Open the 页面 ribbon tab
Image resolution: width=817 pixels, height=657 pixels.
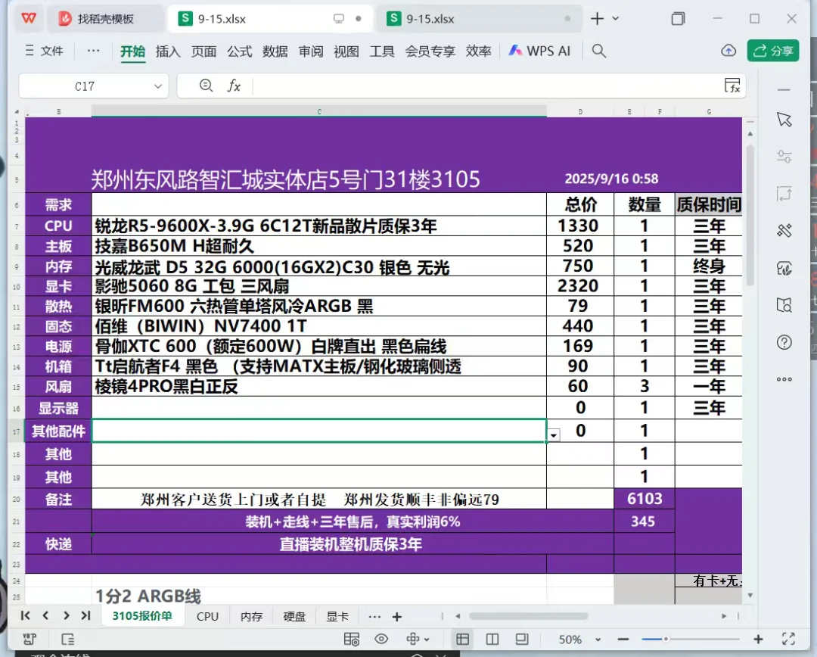pos(203,51)
